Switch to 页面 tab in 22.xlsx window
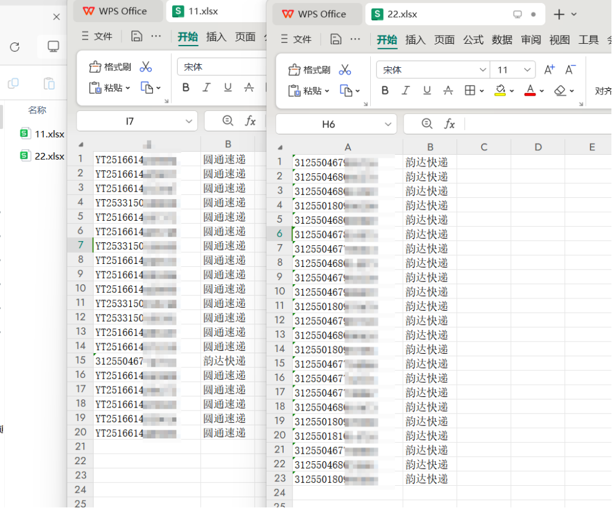The height and width of the screenshot is (508, 612). (444, 39)
